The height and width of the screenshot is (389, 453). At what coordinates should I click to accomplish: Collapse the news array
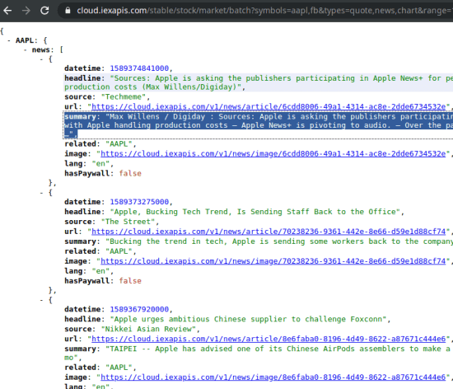(26, 50)
